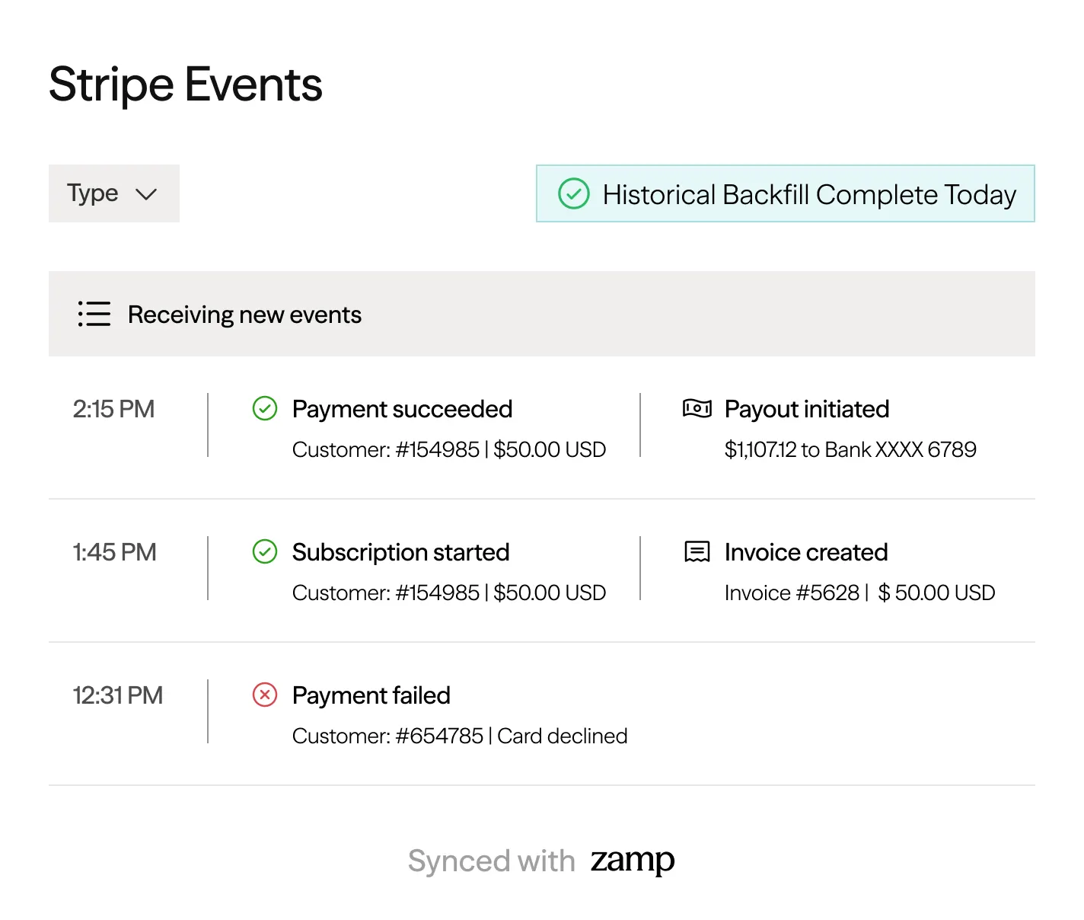The height and width of the screenshot is (920, 1084).
Task: Click the green check icon beside Payment succeeded
Action: pos(264,409)
